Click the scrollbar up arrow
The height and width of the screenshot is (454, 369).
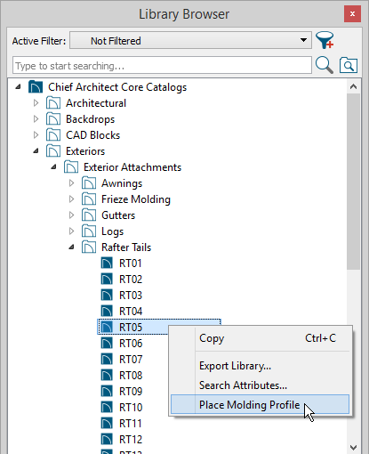[353, 86]
